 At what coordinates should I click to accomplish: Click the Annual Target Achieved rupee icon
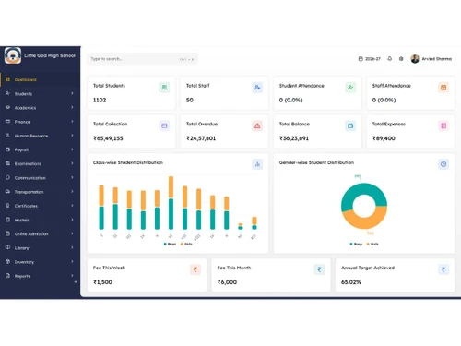point(443,269)
